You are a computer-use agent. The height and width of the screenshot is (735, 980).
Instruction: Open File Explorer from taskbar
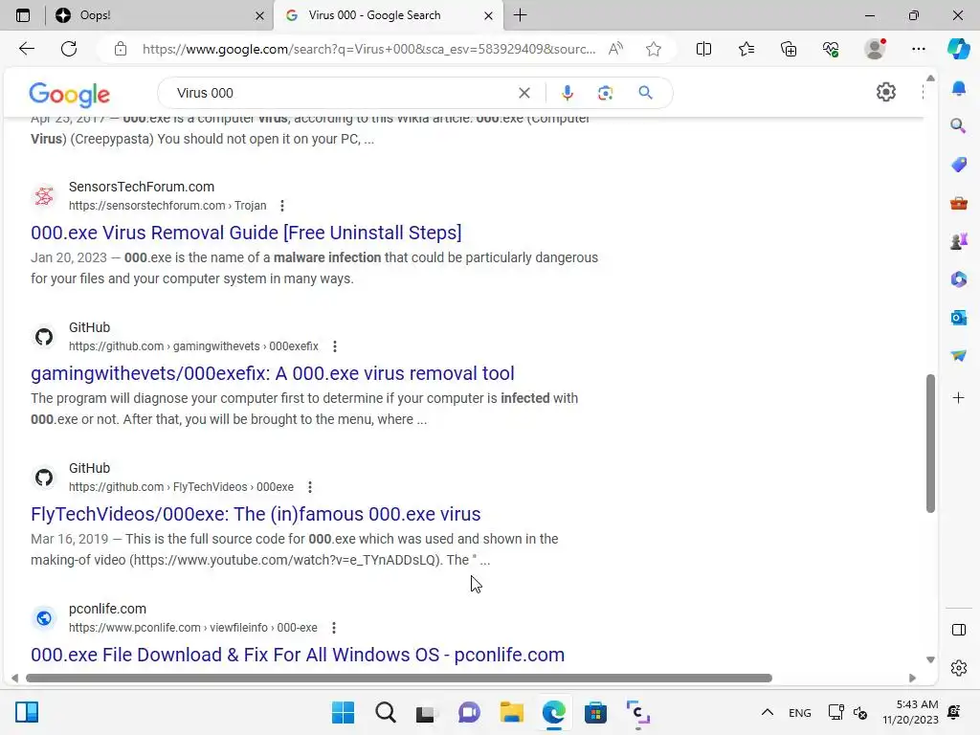pos(512,712)
